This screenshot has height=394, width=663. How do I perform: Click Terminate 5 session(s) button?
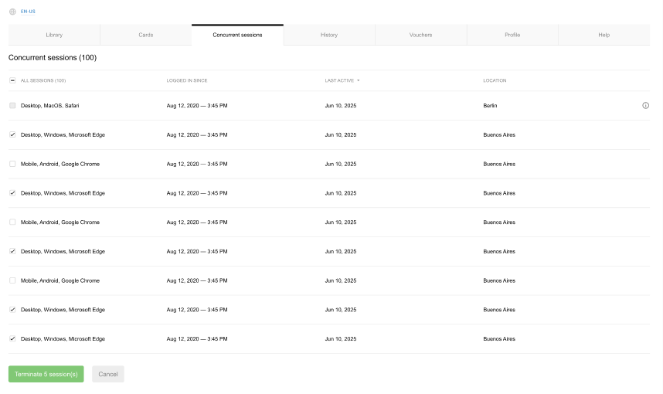(46, 374)
